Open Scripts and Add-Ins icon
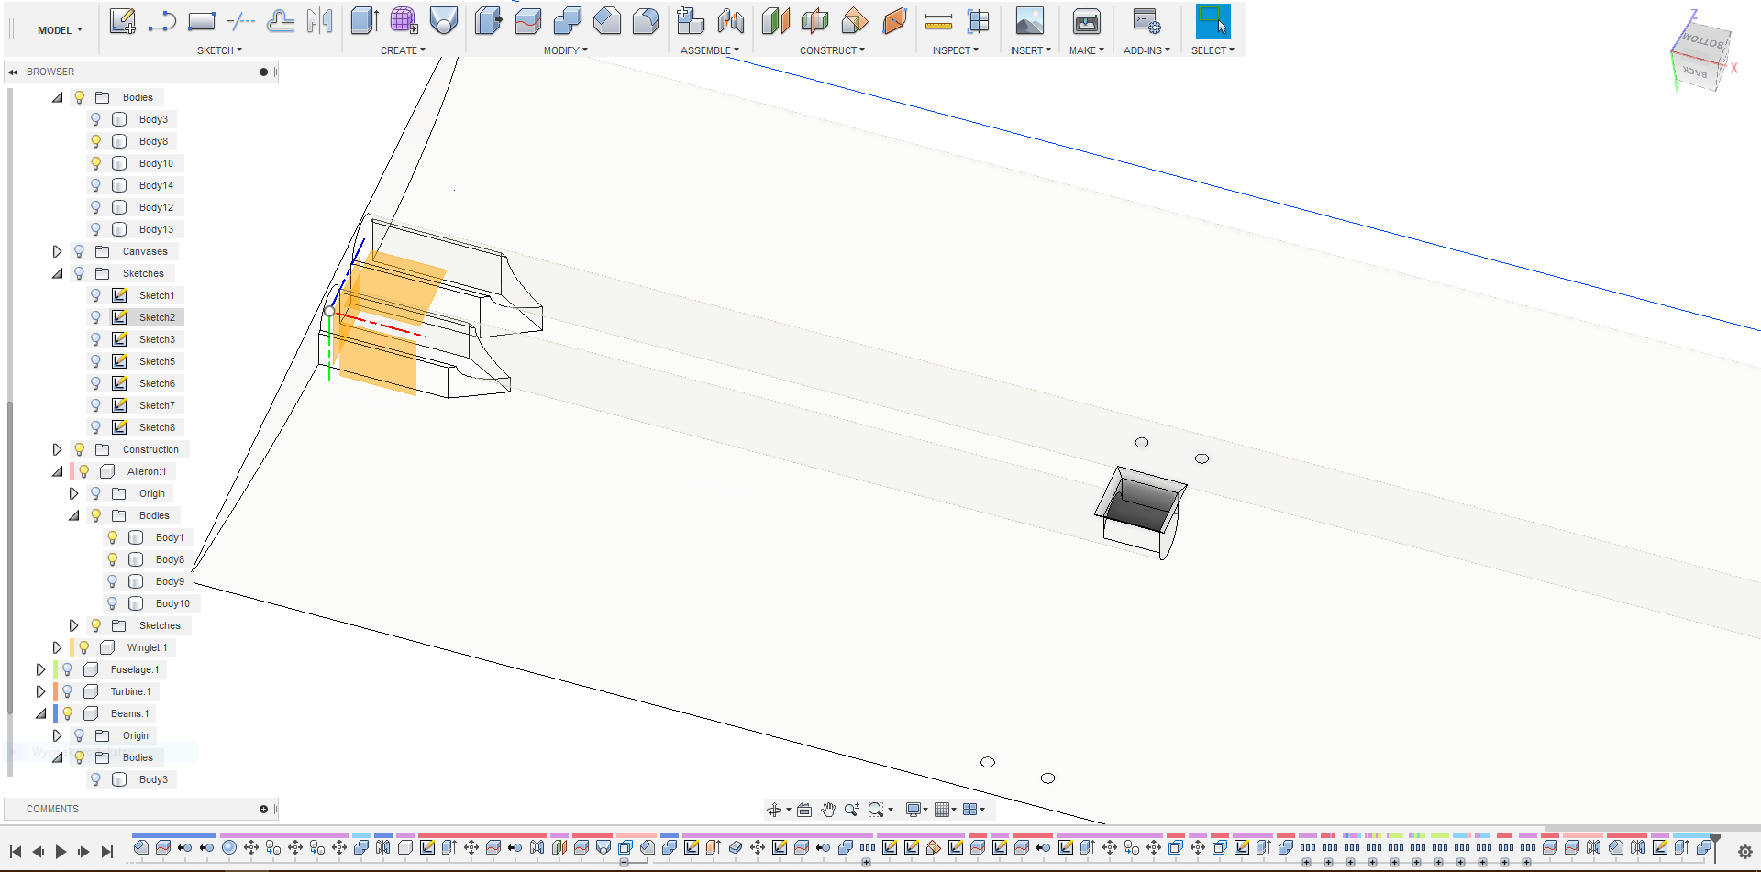This screenshot has height=872, width=1761. pyautogui.click(x=1146, y=21)
